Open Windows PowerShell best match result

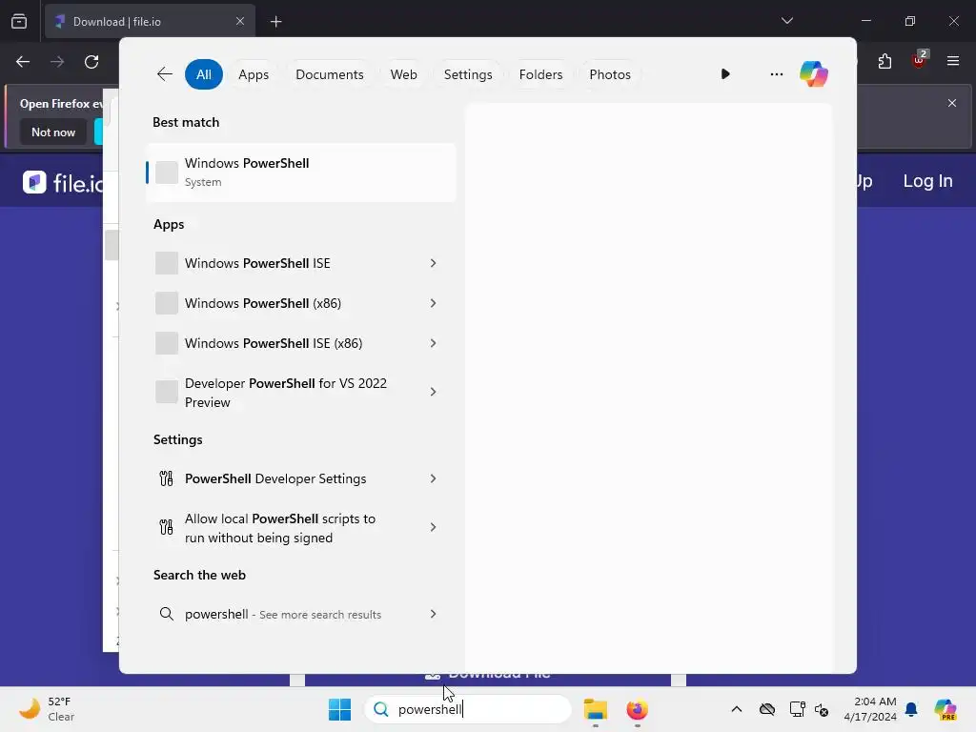tap(301, 173)
